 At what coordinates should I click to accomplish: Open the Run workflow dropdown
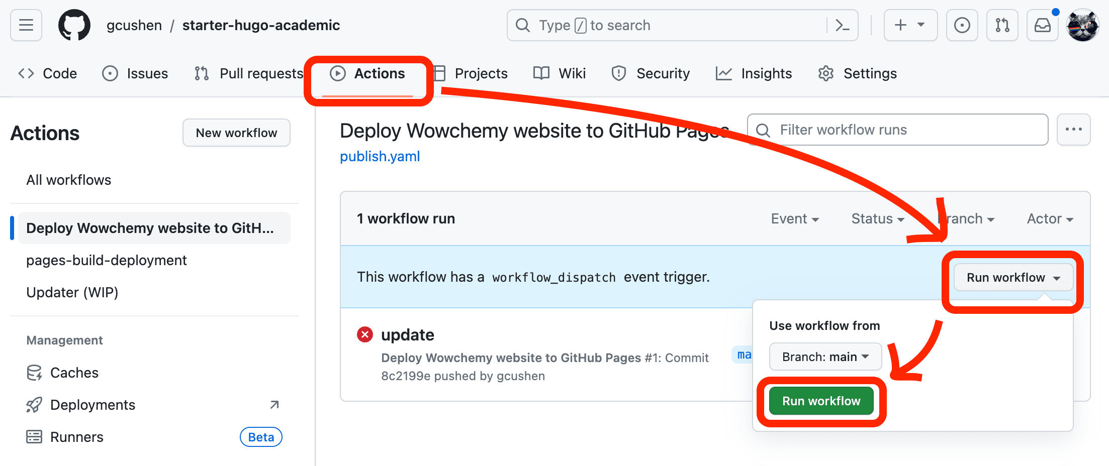[1013, 277]
